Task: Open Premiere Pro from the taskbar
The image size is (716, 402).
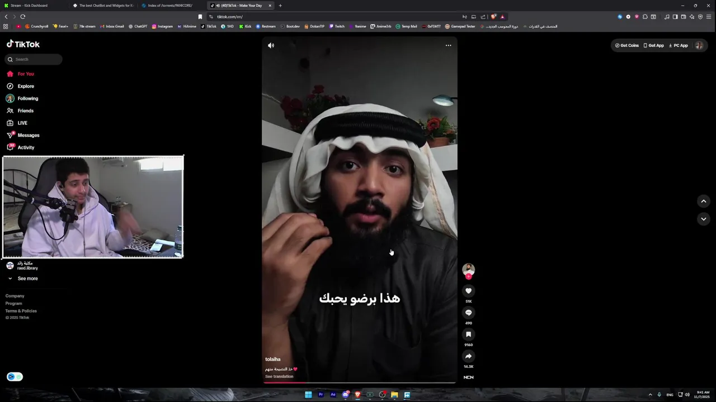Action: pyautogui.click(x=321, y=395)
